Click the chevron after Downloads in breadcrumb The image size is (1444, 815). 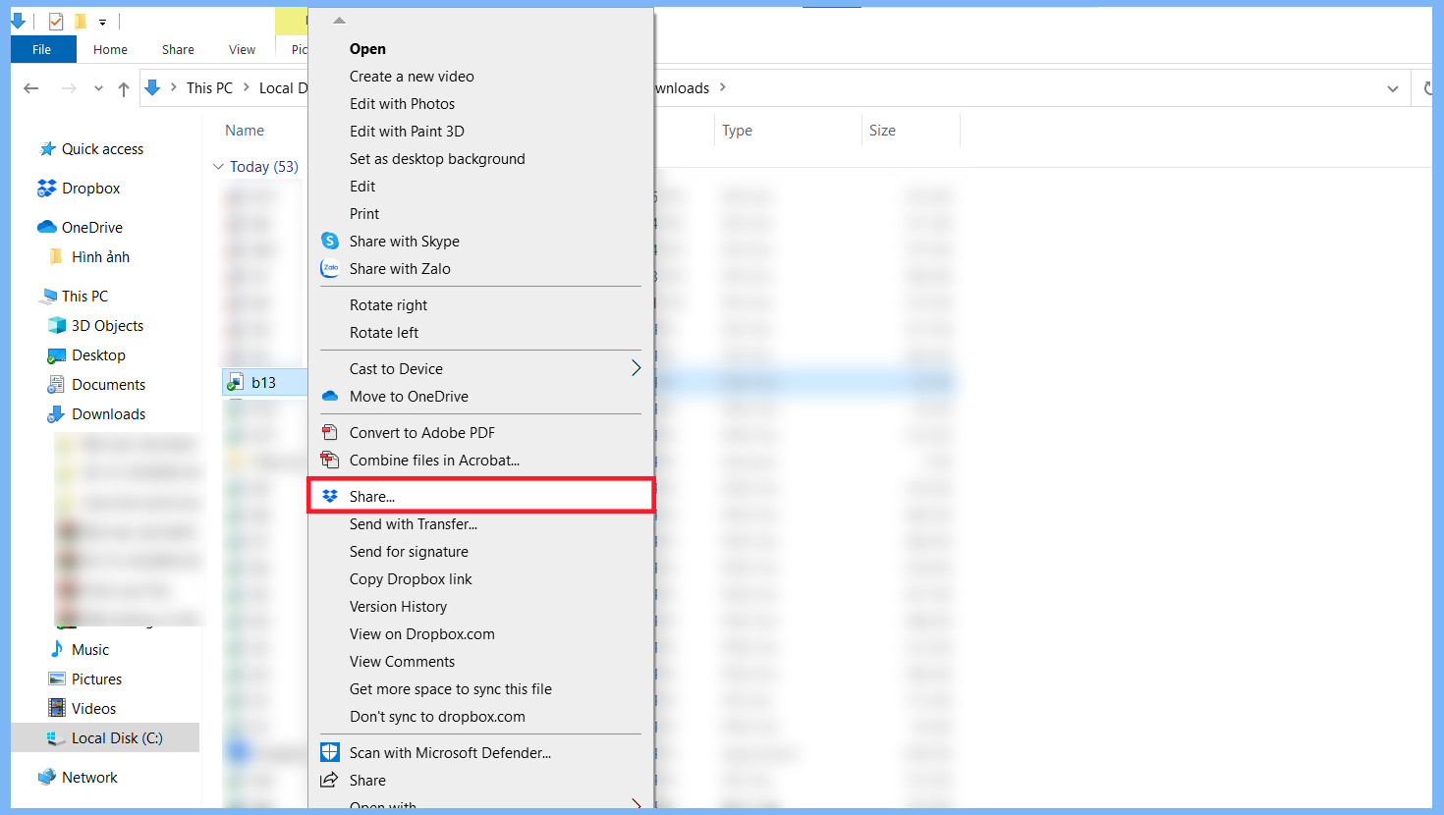click(723, 87)
